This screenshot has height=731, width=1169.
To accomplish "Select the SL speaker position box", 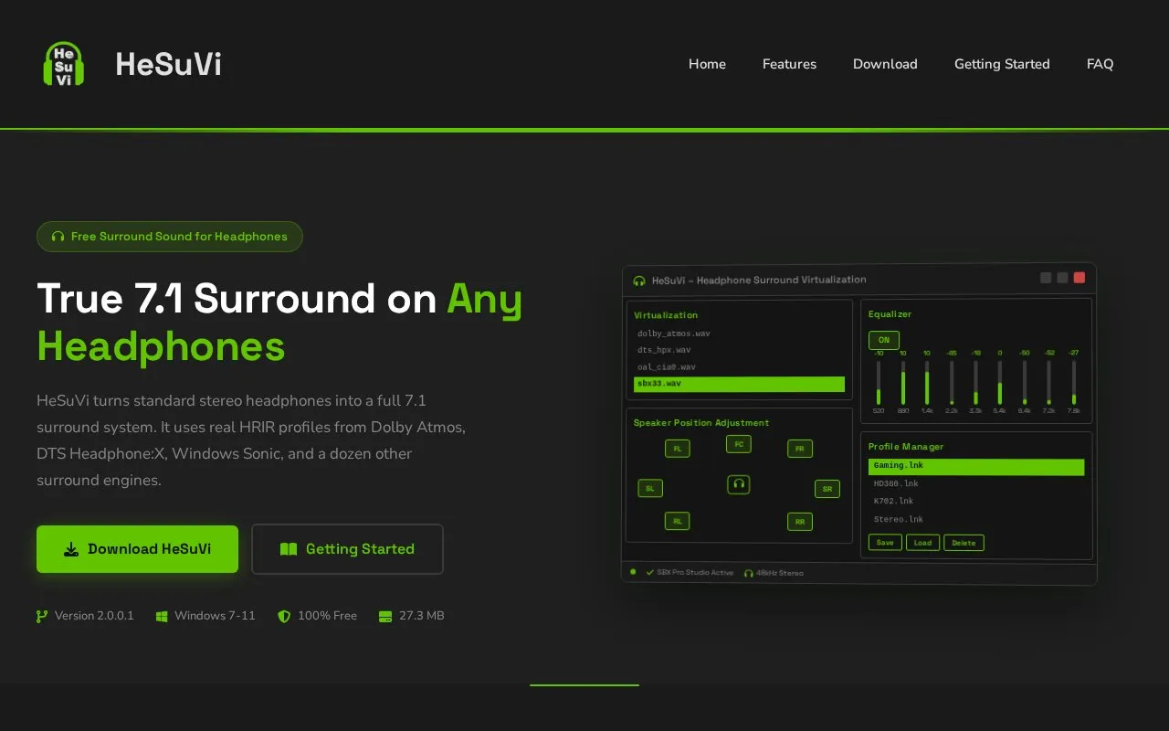I will pyautogui.click(x=650, y=488).
